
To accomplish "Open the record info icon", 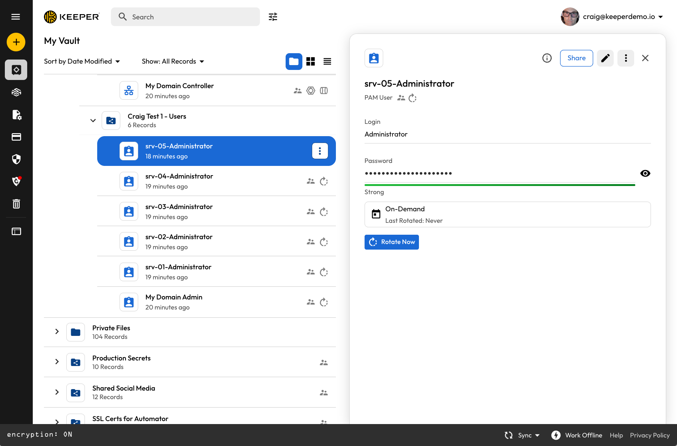I will coord(547,58).
